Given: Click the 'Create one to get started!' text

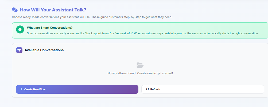Looking at the screenshot, I should pos(155,73).
